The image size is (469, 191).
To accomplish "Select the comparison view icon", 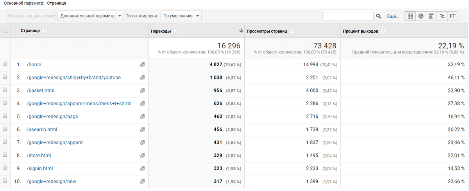I will click(x=442, y=16).
